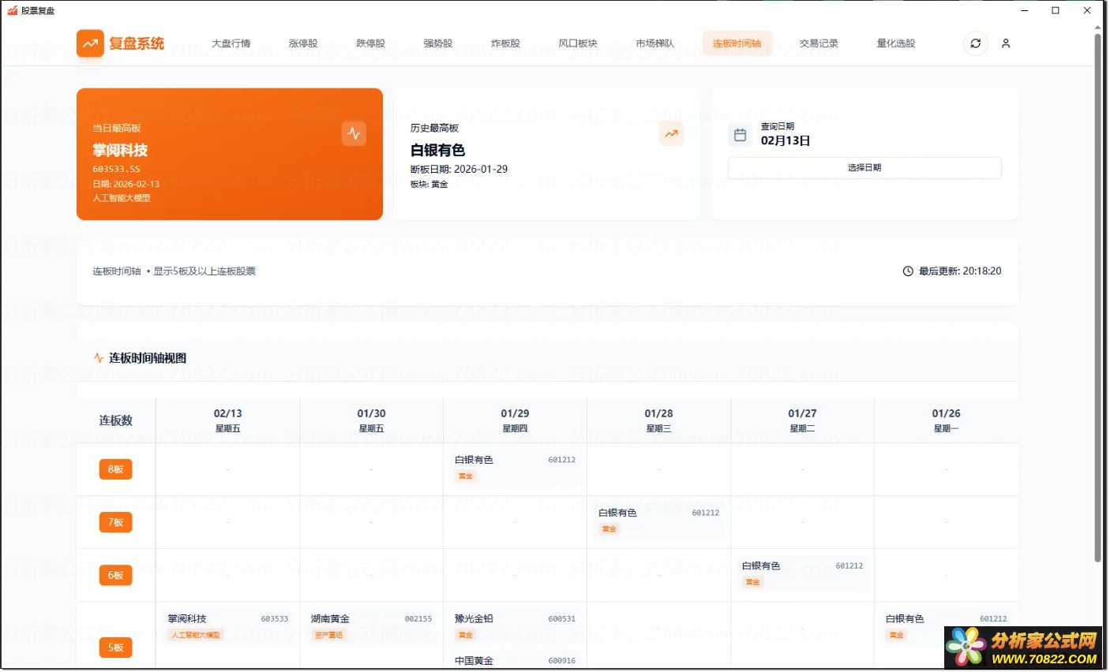The image size is (1110, 672).
Task: Open 白银有色 stock in 01/29 column
Action: 515,467
